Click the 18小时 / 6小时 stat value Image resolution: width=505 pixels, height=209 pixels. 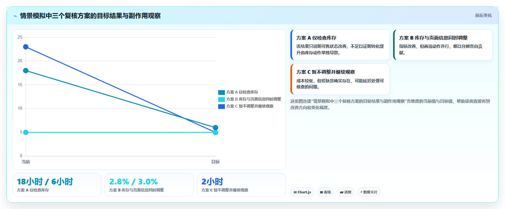tap(45, 182)
